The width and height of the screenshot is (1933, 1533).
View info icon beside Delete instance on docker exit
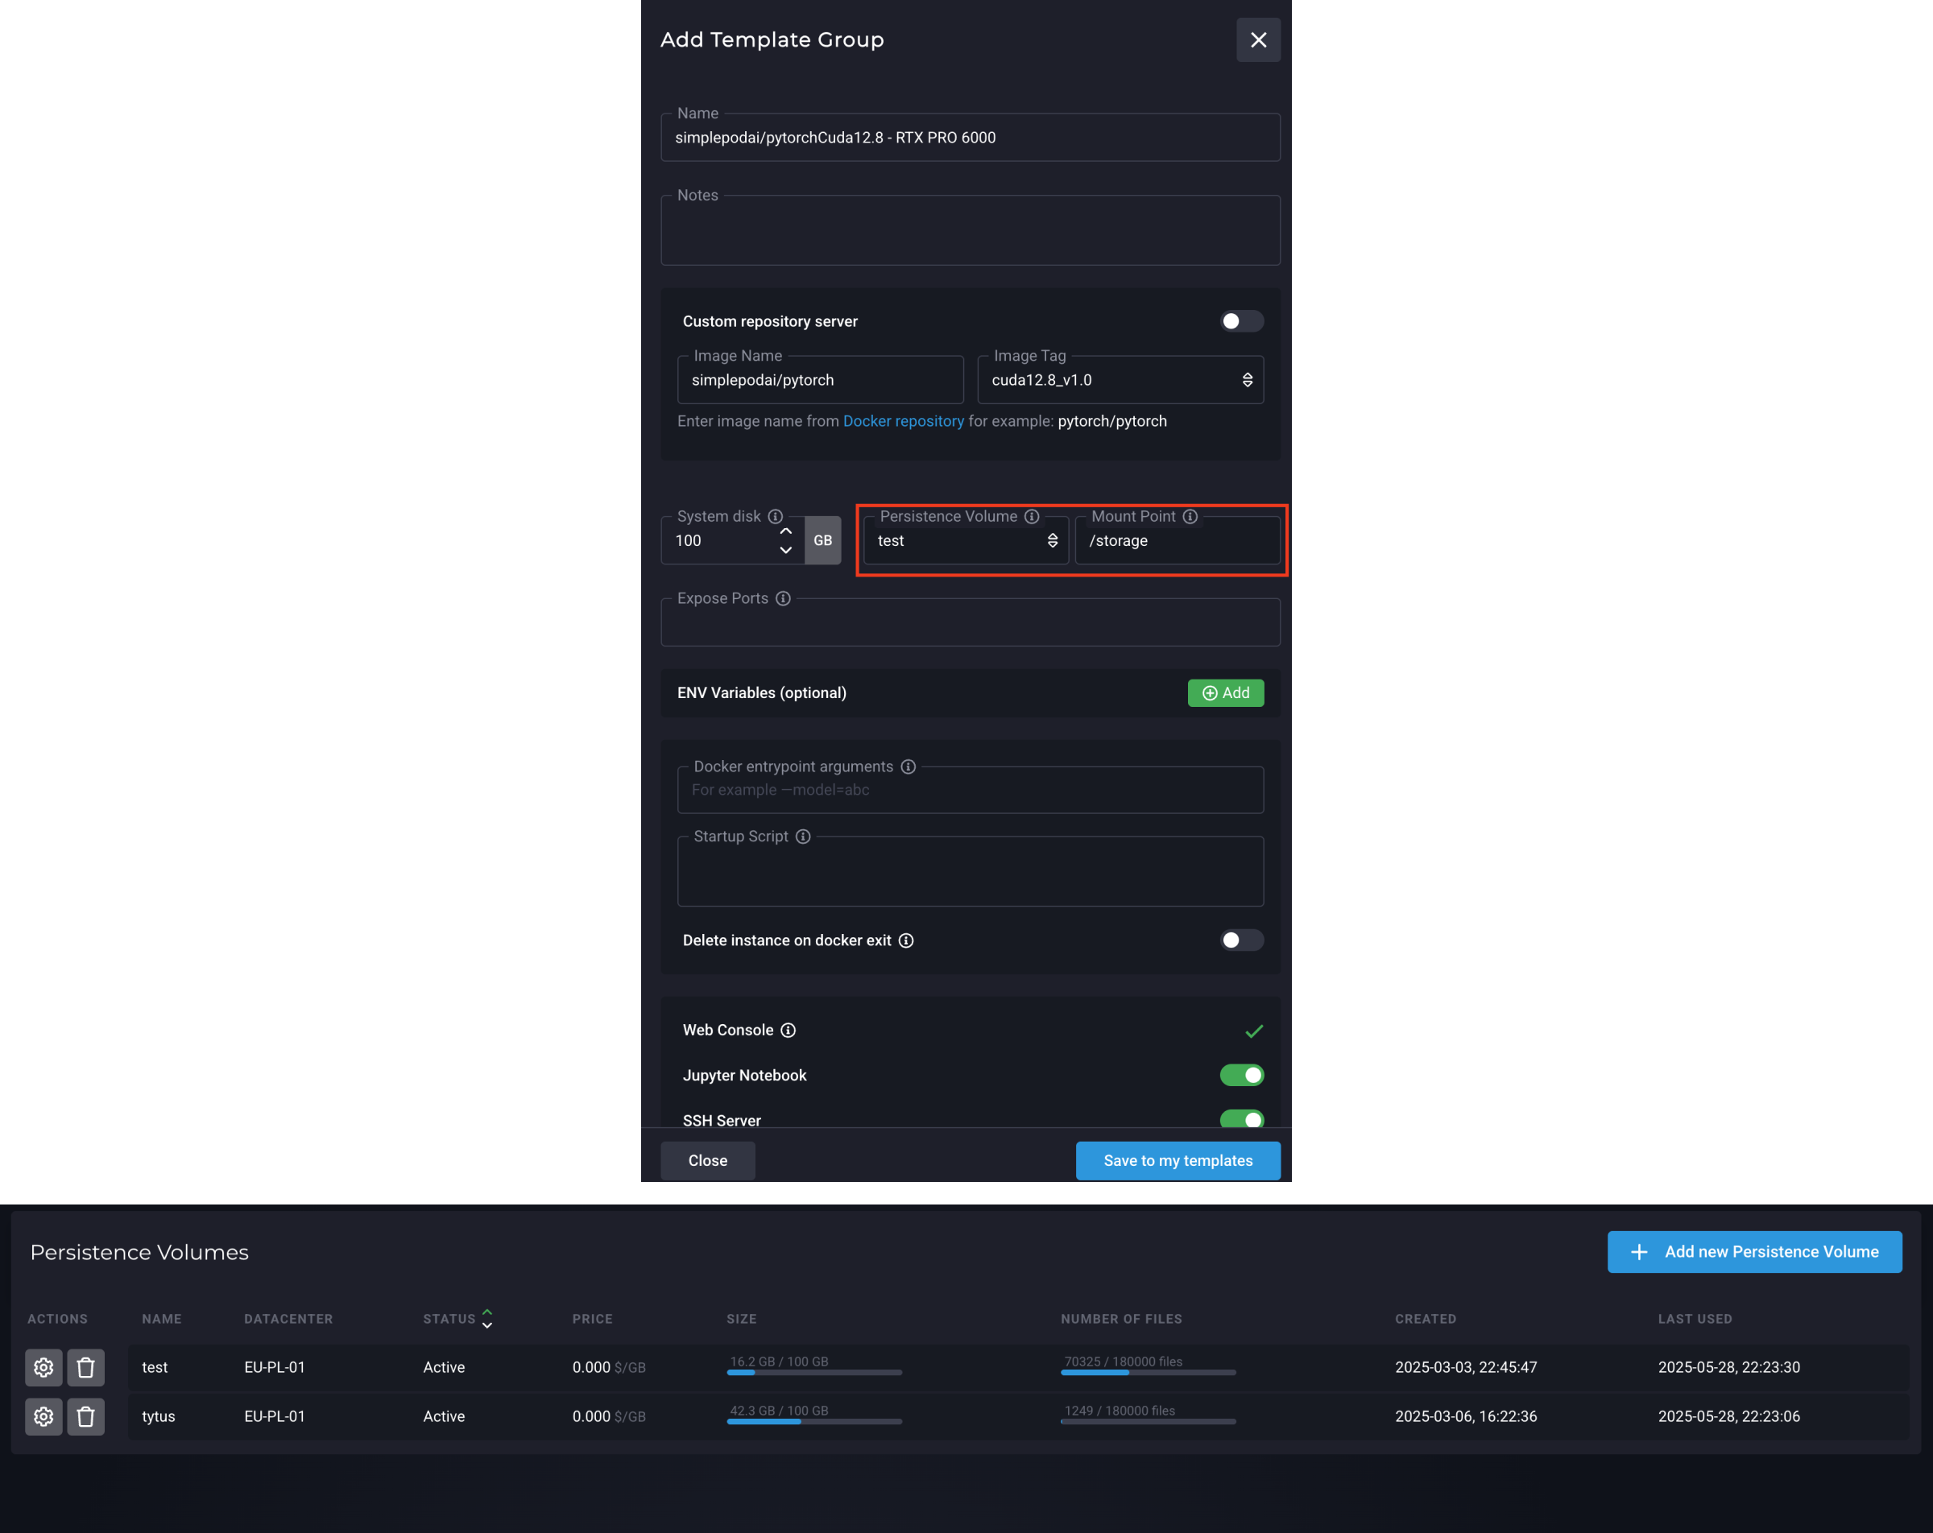pyautogui.click(x=906, y=940)
